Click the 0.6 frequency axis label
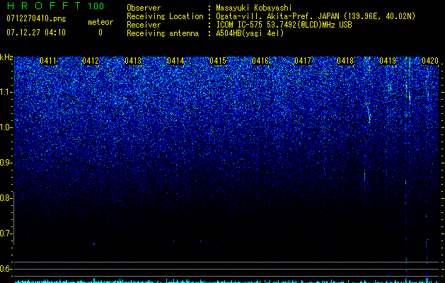445x283 pixels. [x=6, y=269]
